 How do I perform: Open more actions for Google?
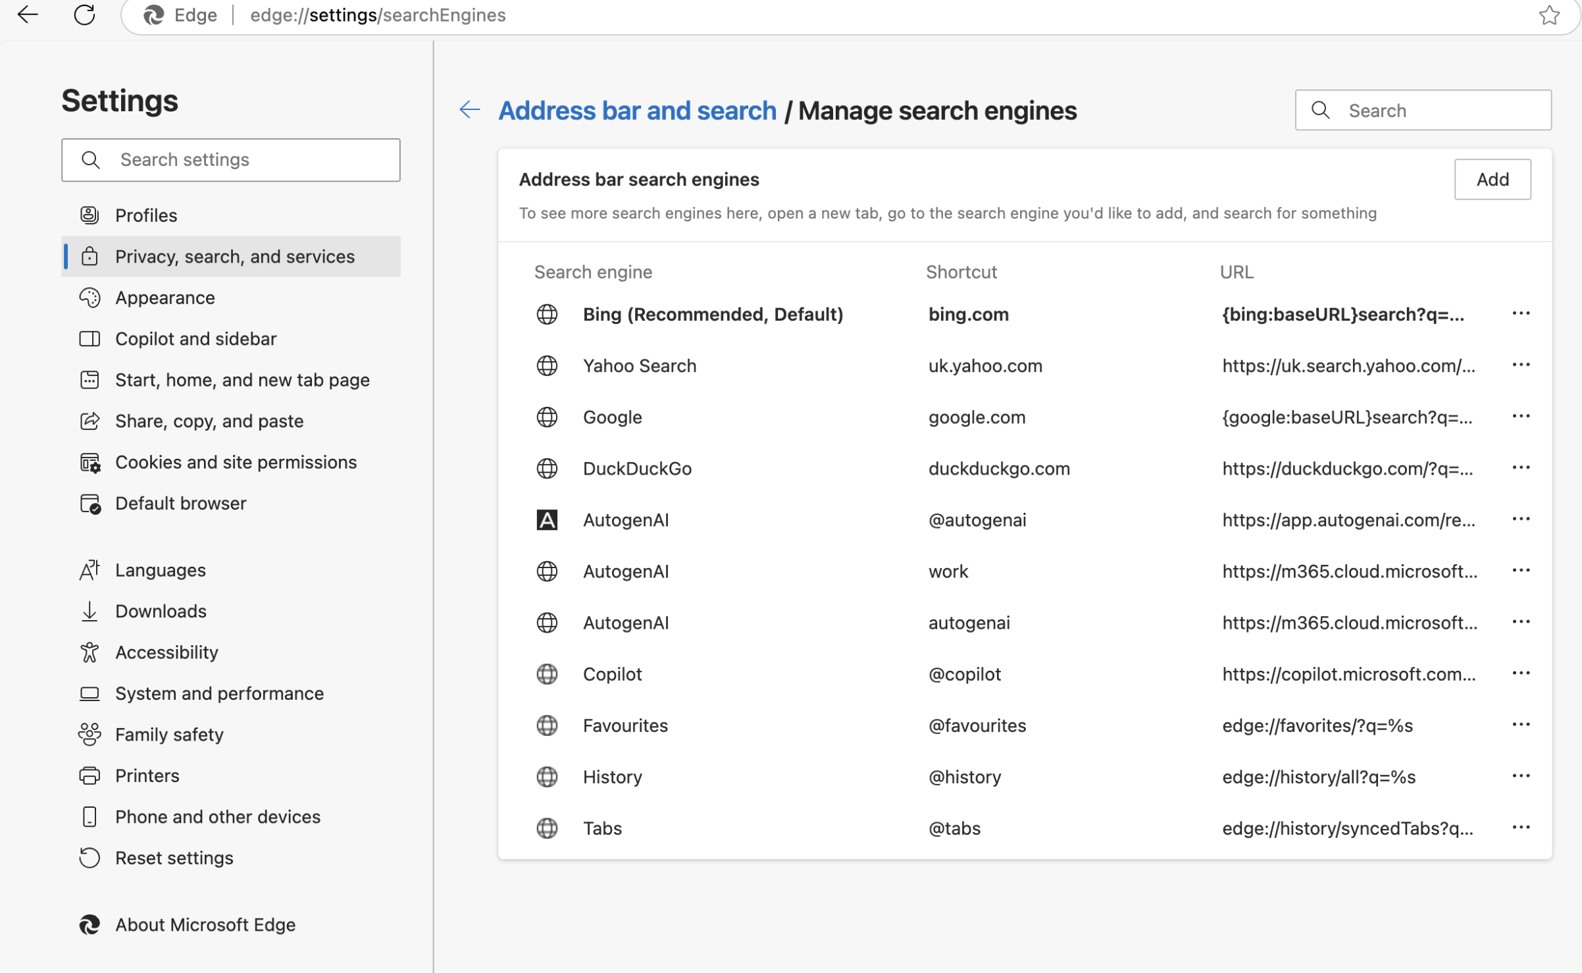pos(1521,416)
